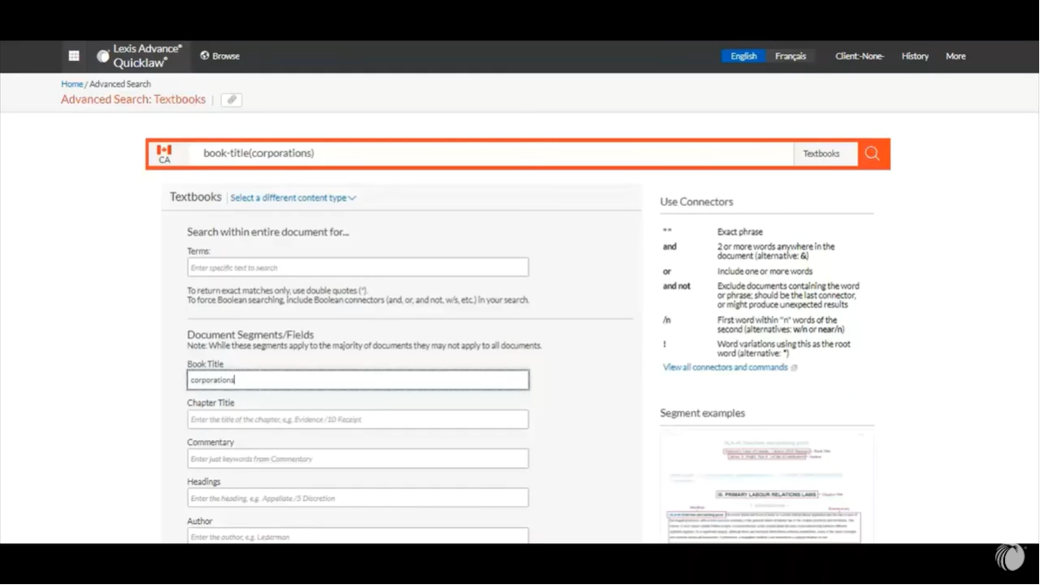Screen dimensions: 1040x585
Task: Open the product grid switcher icon
Action: tap(74, 56)
